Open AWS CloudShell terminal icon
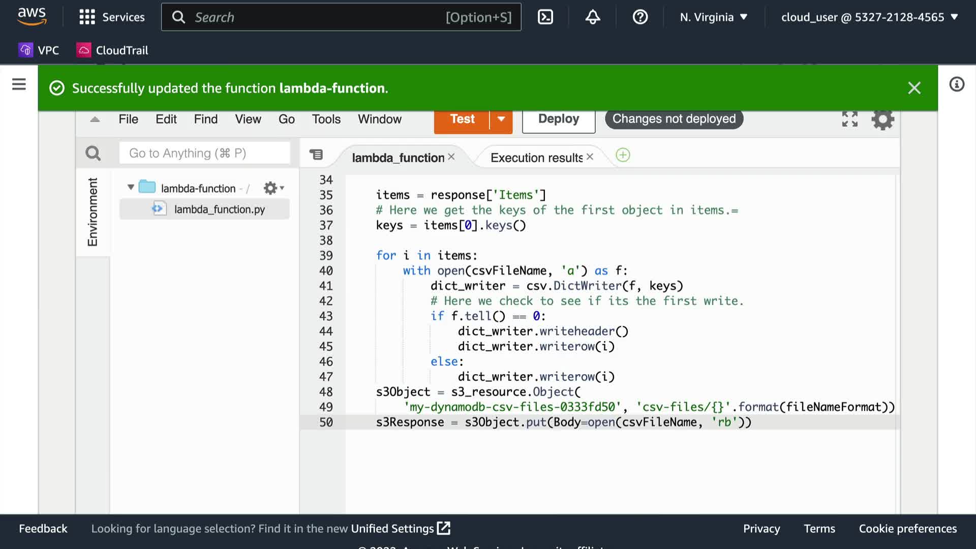976x549 pixels. (x=545, y=17)
